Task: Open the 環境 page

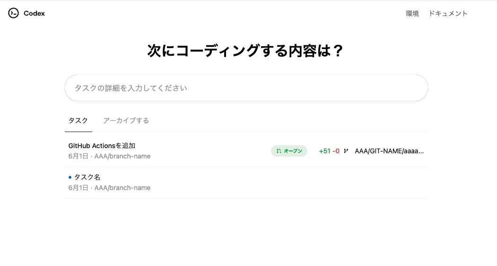Action: 412,14
